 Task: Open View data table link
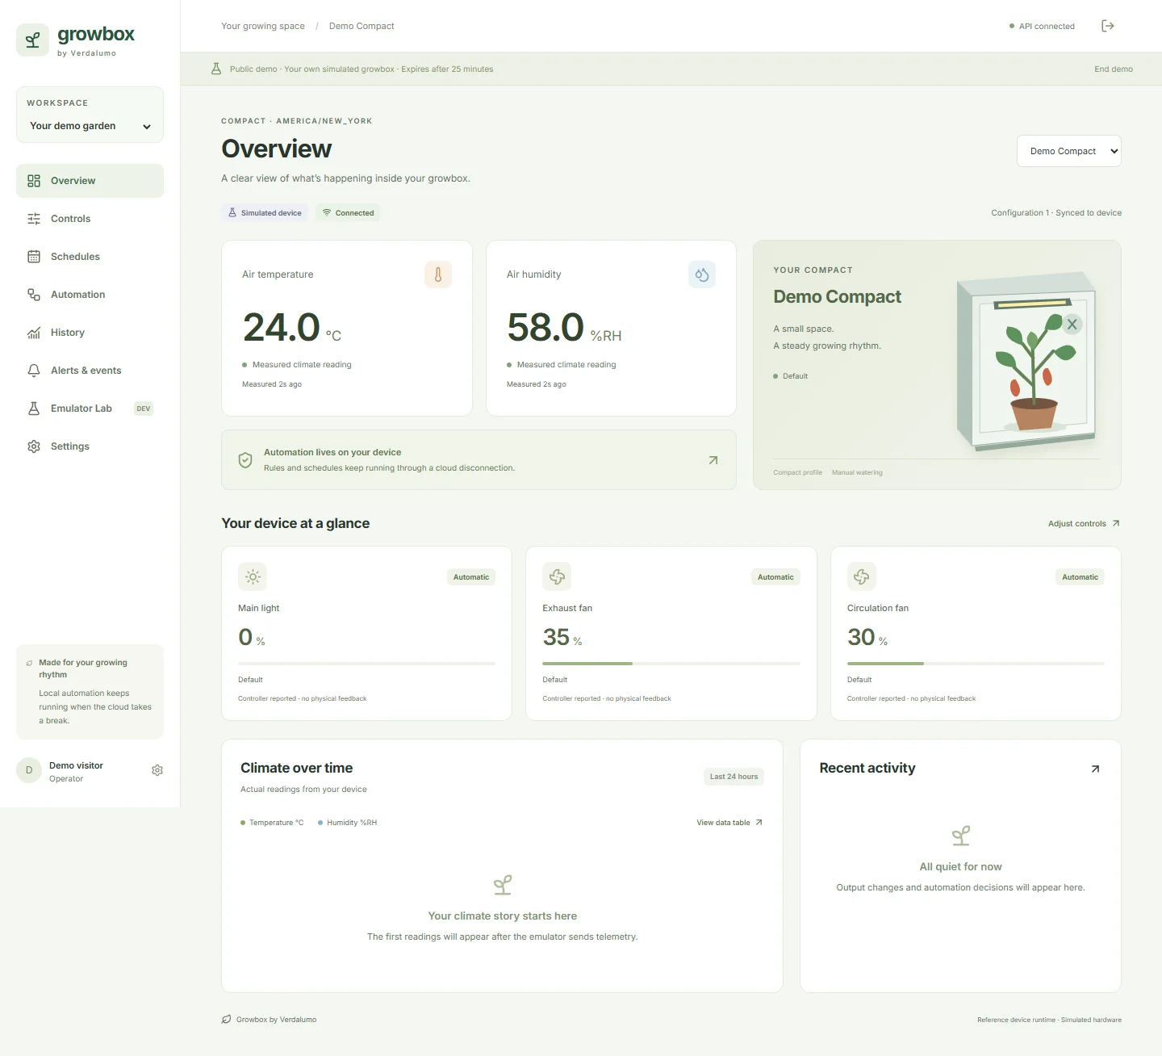coord(729,823)
